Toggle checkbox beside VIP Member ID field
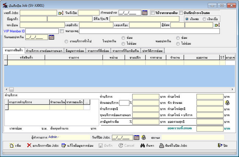The image size is (239, 157). 62,31
